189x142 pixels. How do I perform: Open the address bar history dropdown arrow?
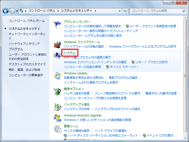120,11
